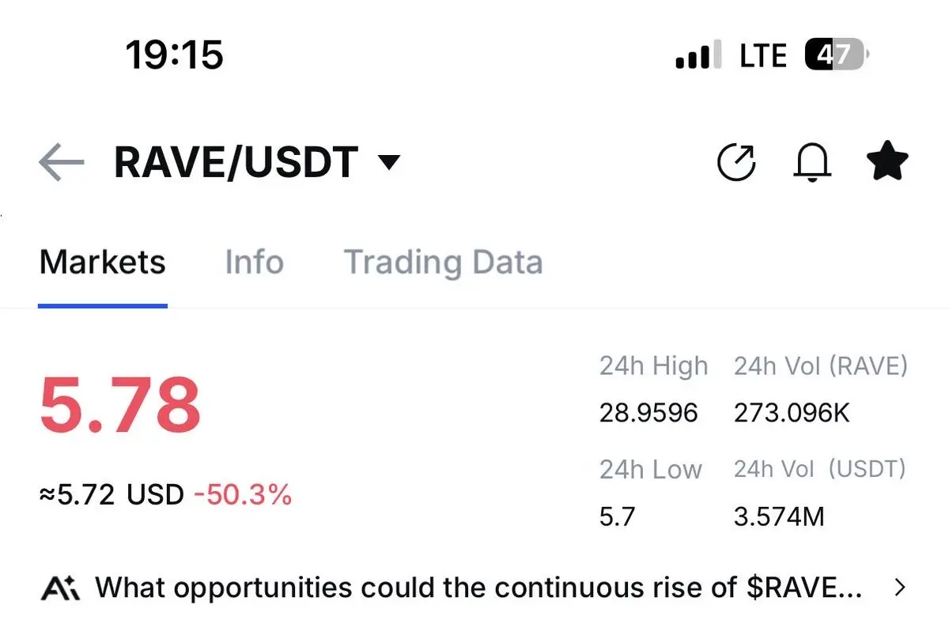Screen dimensions: 949x628
Task: Tap the battery indicator in status bar
Action: coord(835,55)
